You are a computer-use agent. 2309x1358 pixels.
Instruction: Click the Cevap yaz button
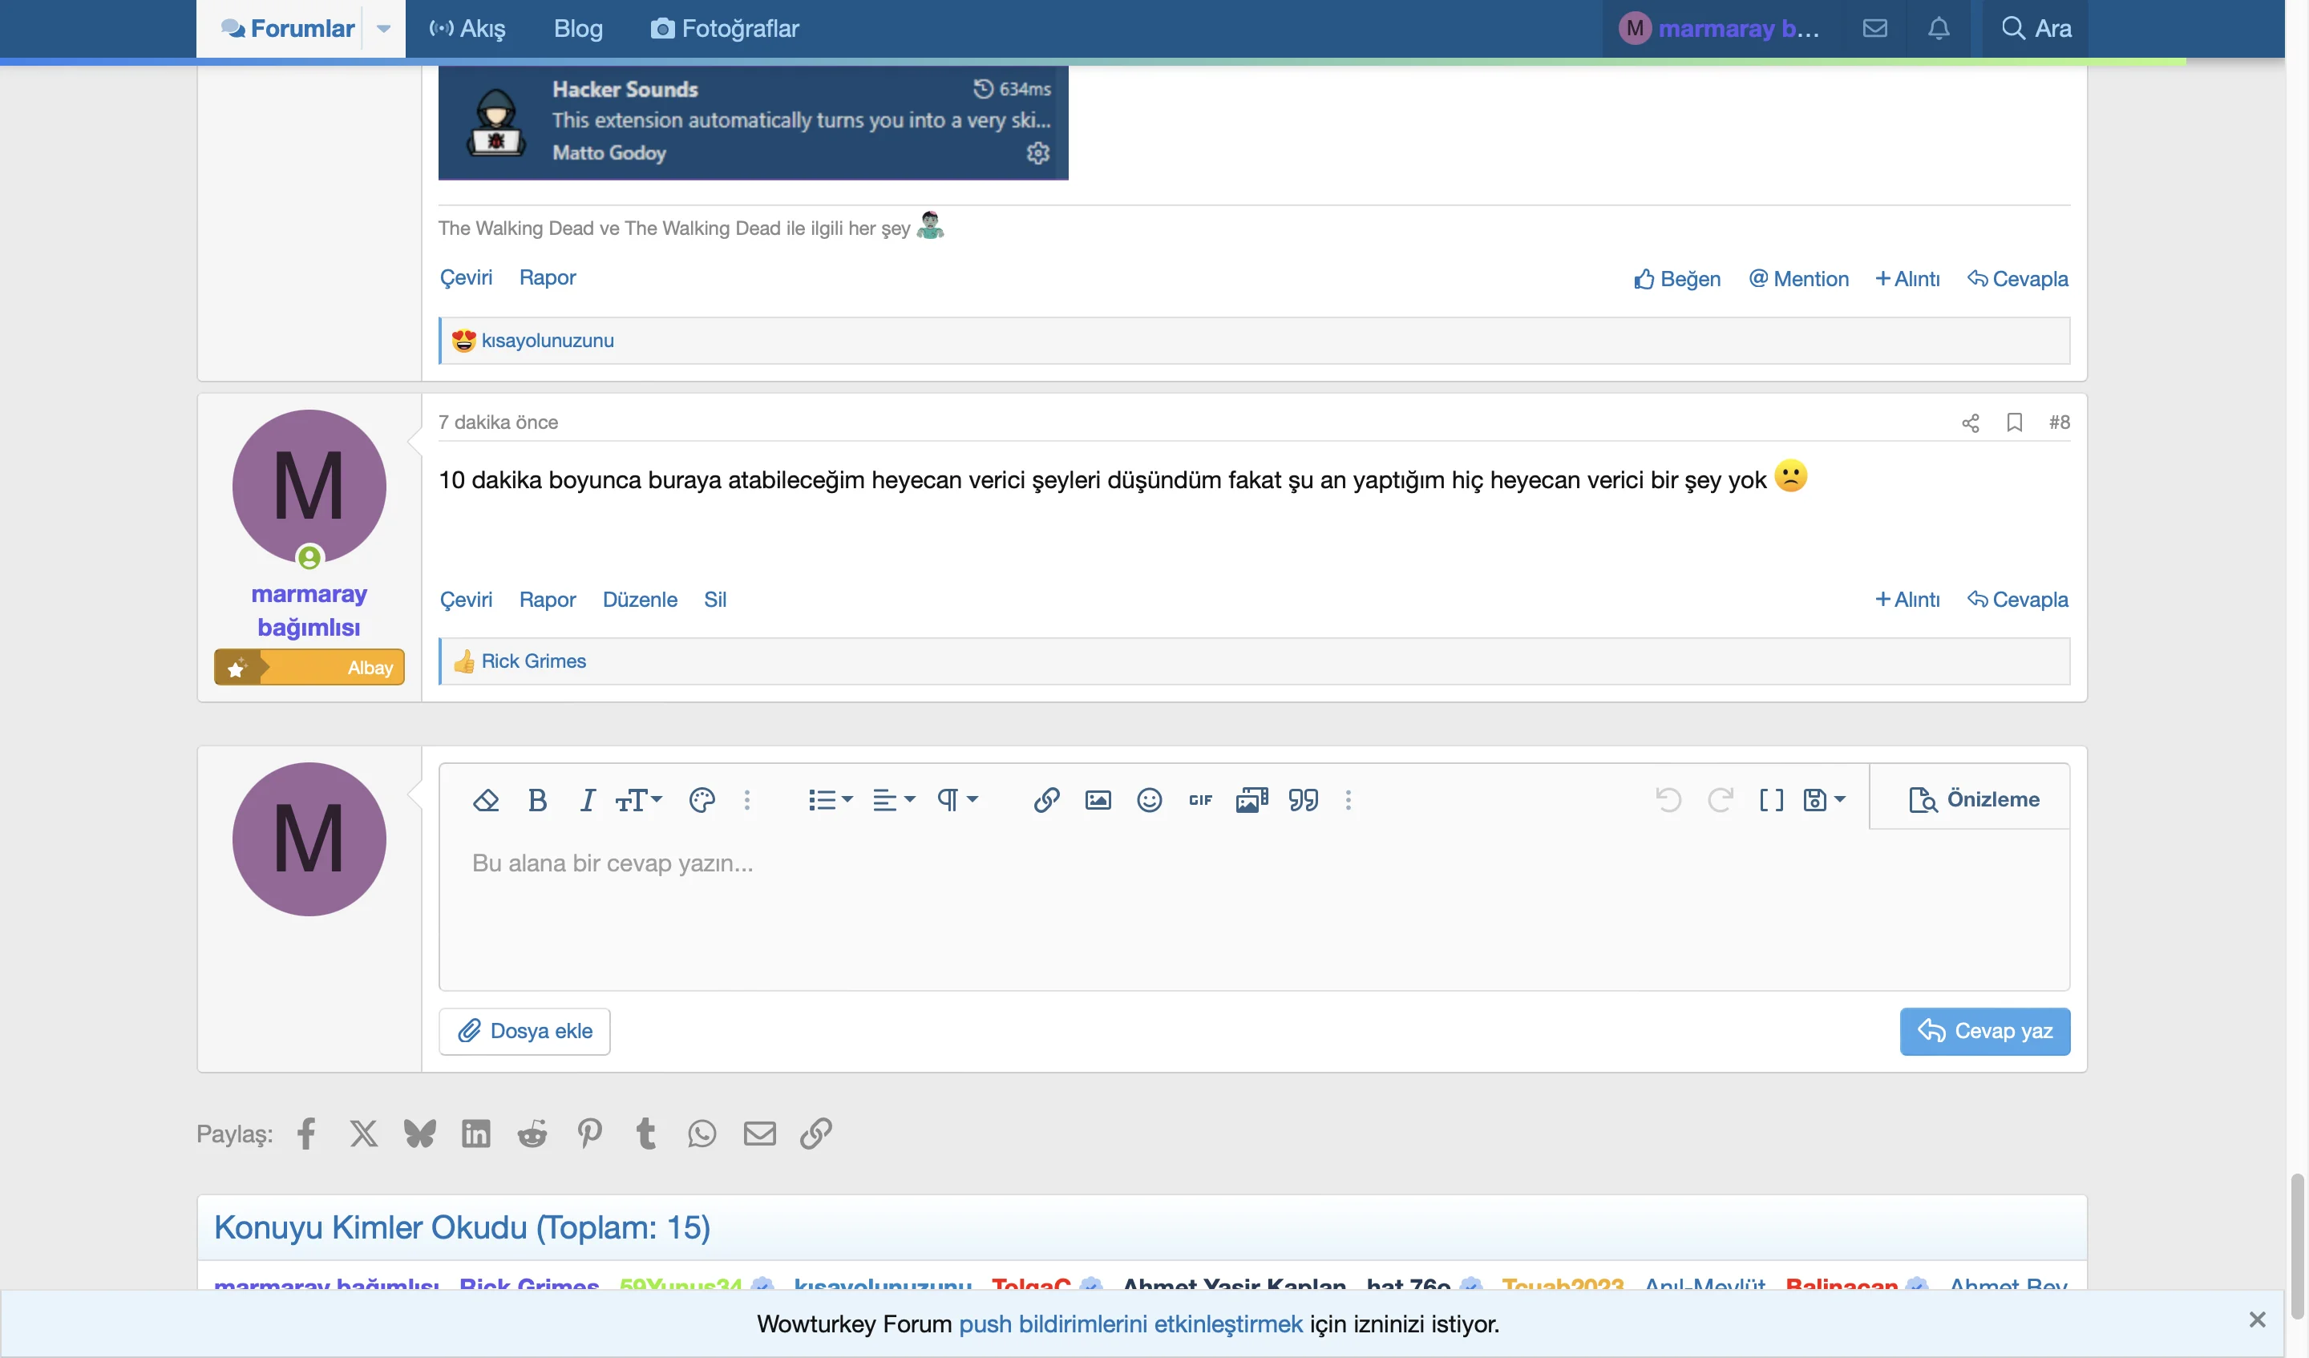click(1984, 1031)
